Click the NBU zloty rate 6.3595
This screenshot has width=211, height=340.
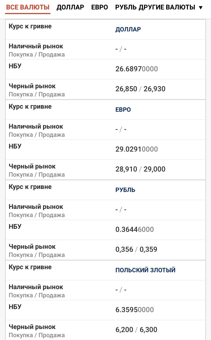[135, 310]
